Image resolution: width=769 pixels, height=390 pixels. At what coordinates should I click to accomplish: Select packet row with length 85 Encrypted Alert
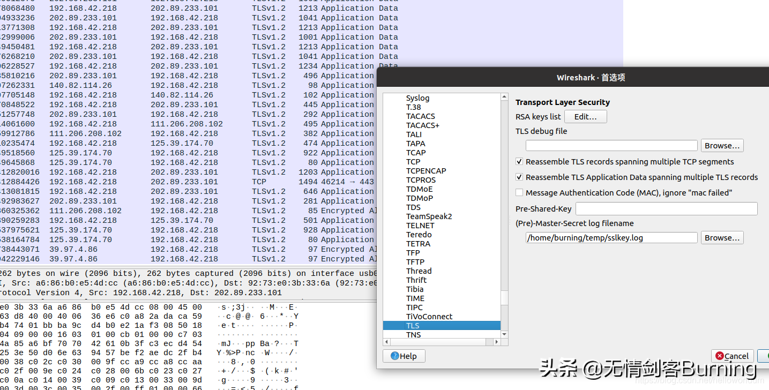coord(188,211)
